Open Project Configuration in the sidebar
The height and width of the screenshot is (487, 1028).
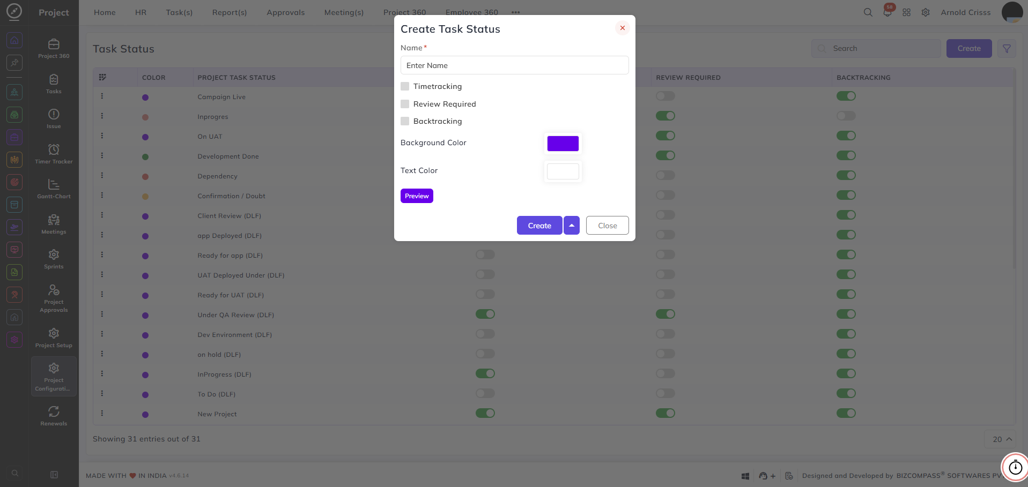coord(54,377)
